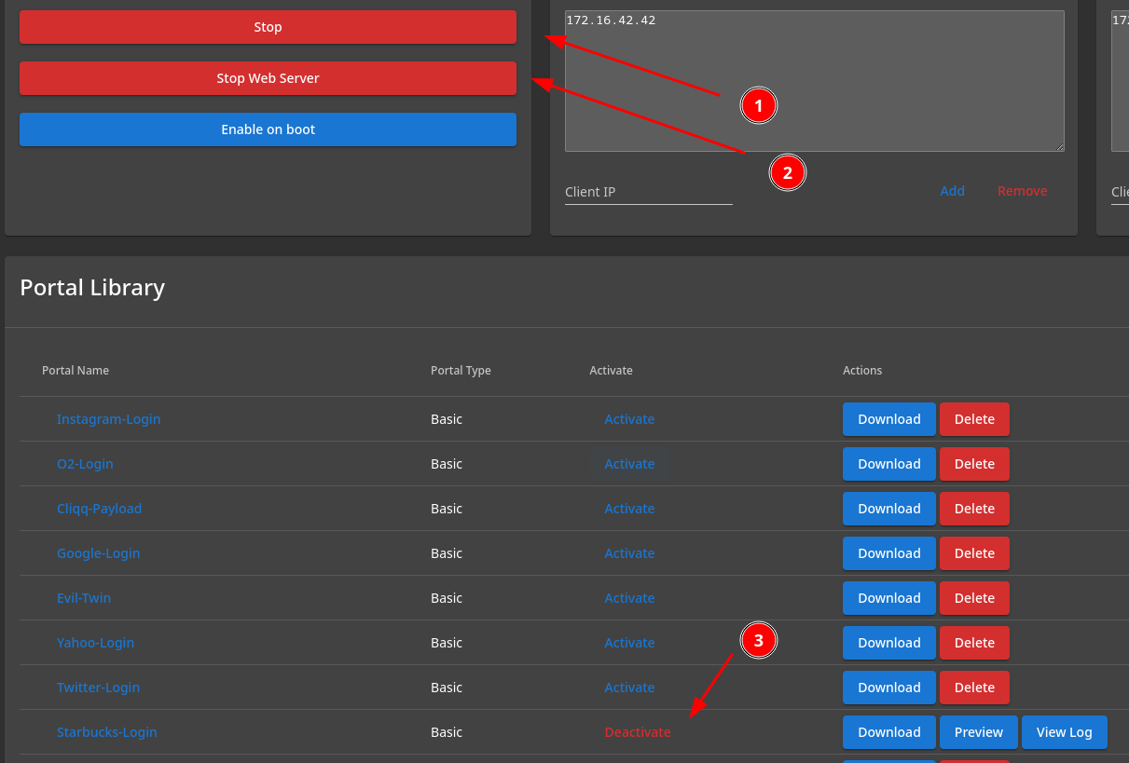Activate the Twitter-Login portal
This screenshot has height=763, width=1129.
tap(629, 688)
